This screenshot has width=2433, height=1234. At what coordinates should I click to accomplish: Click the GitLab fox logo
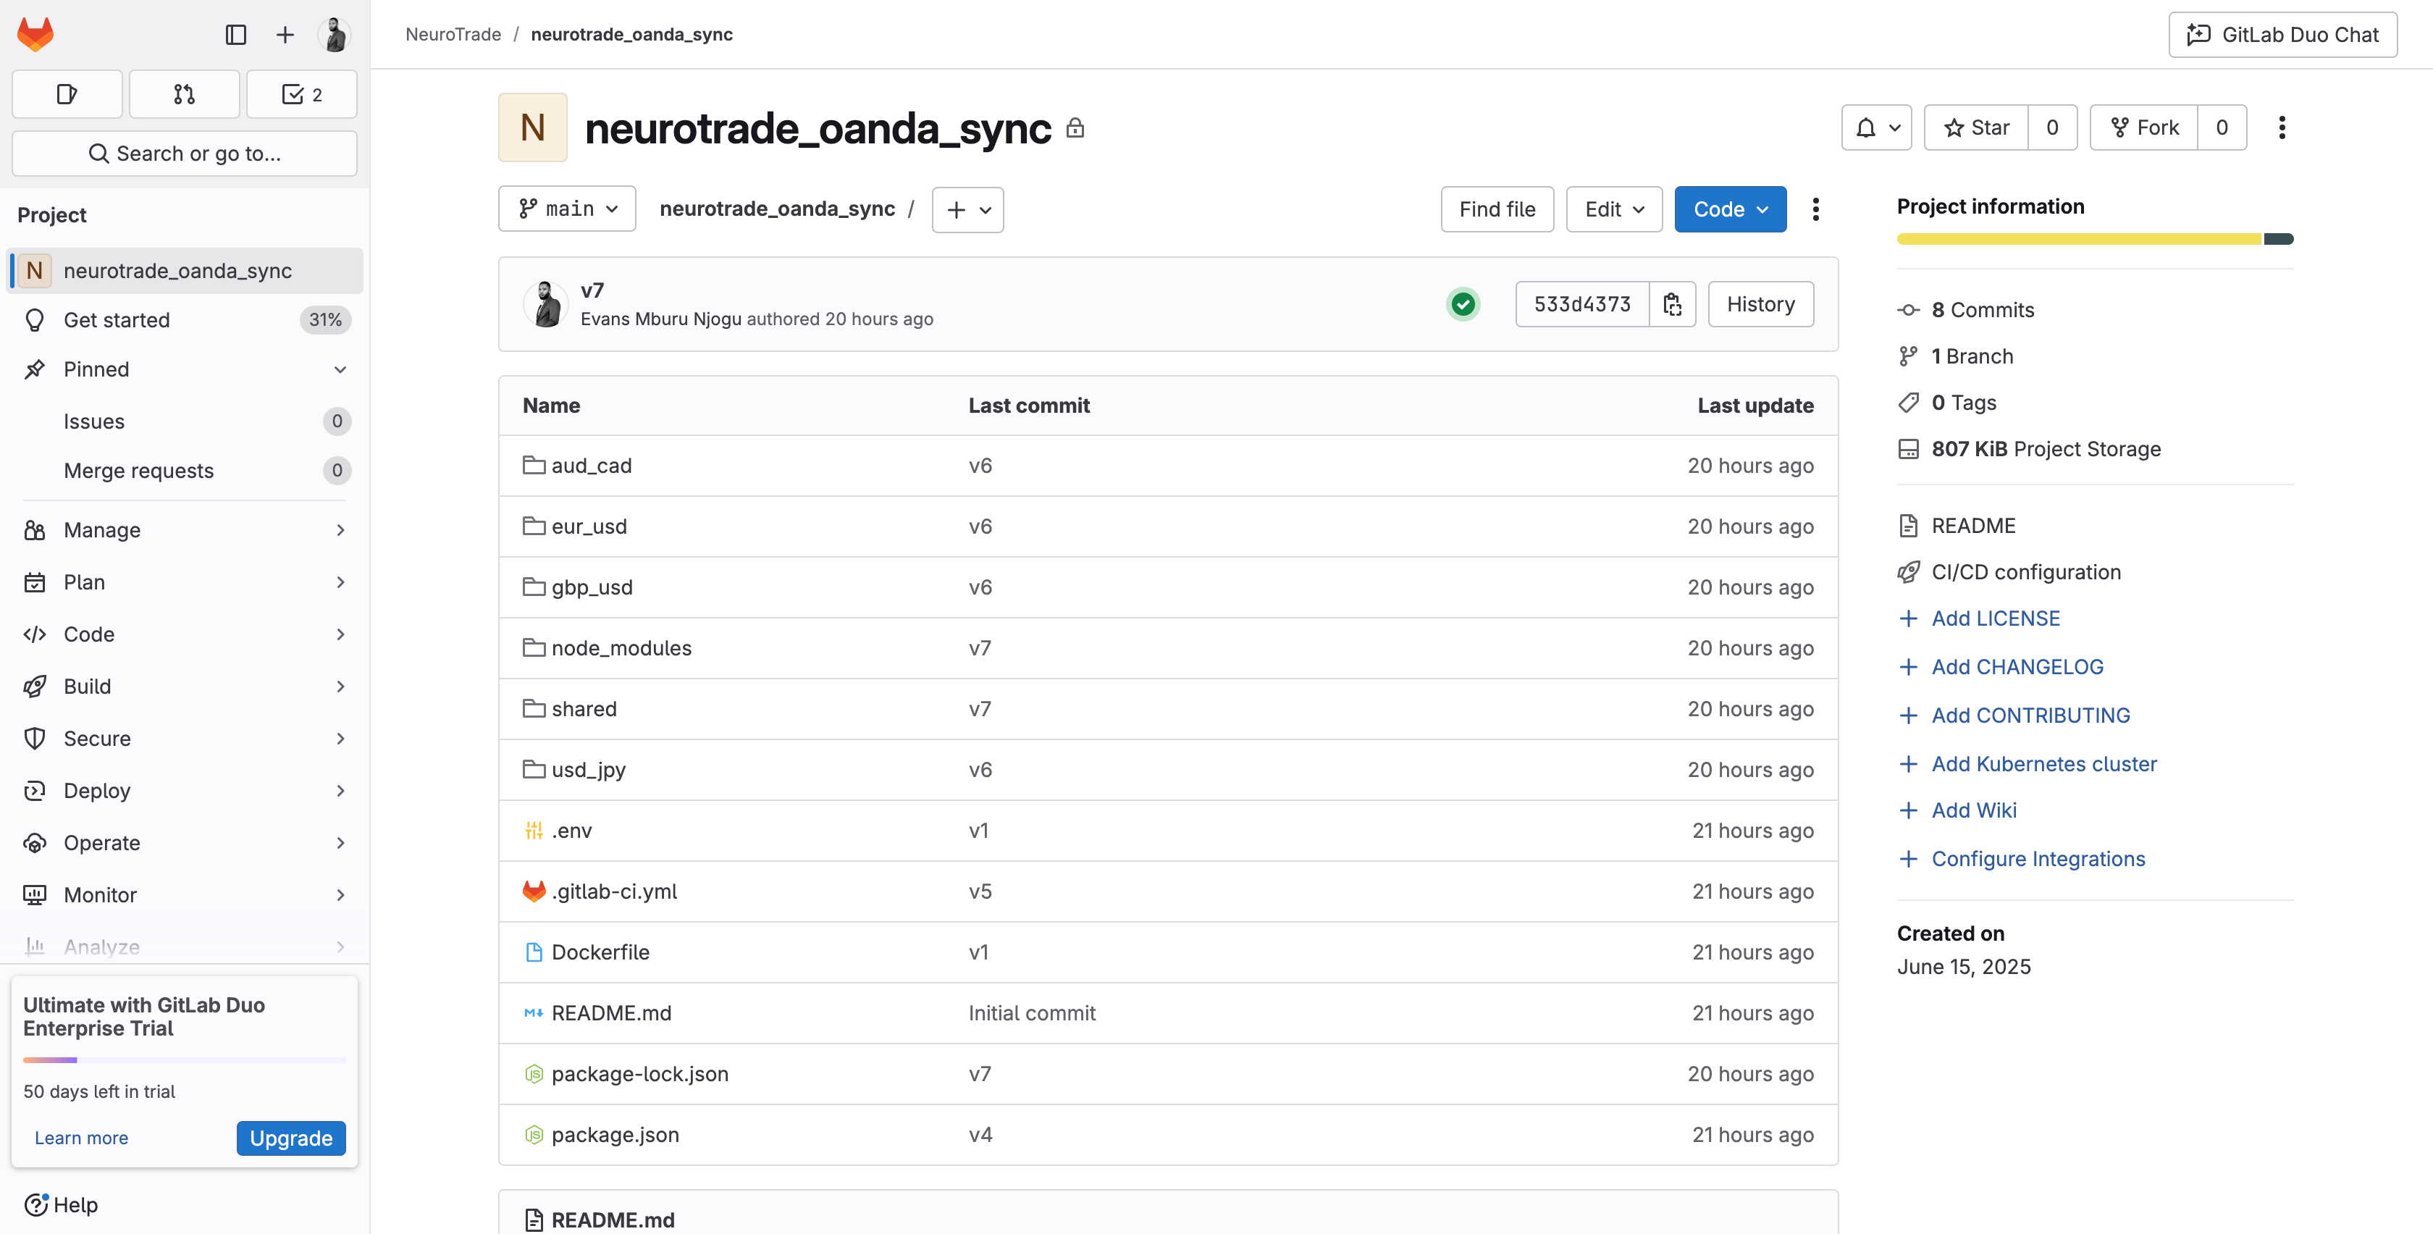point(36,35)
